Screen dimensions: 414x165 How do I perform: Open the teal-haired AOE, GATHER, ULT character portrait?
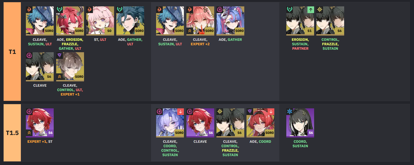130,21
